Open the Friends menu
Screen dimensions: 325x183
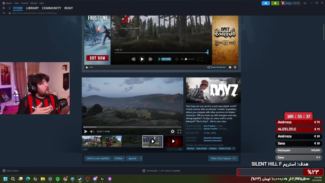coord(25,3)
